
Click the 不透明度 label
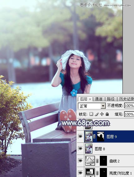(115, 106)
